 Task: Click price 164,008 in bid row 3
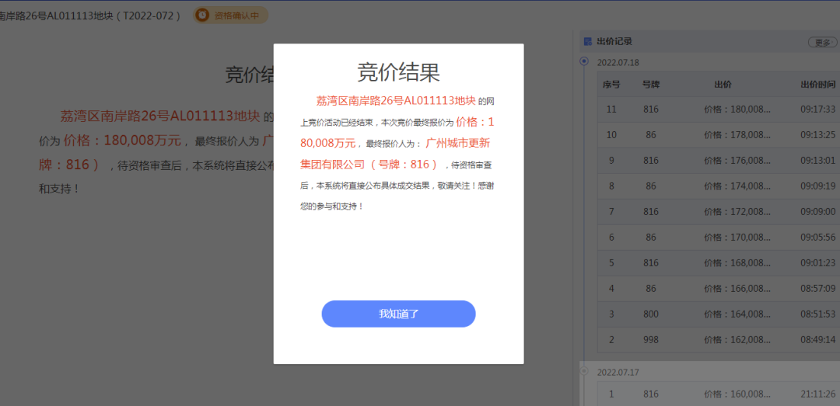(737, 314)
